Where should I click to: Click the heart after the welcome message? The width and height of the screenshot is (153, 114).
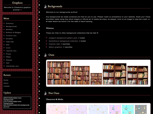(21, 10)
